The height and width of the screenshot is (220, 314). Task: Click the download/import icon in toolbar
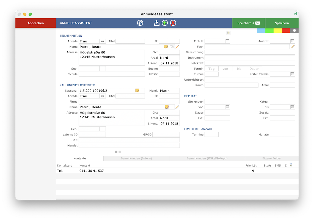157,23
